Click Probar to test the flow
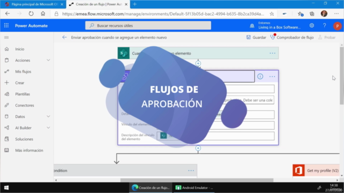Viewport: 344px width, 193px height. click(x=327, y=38)
